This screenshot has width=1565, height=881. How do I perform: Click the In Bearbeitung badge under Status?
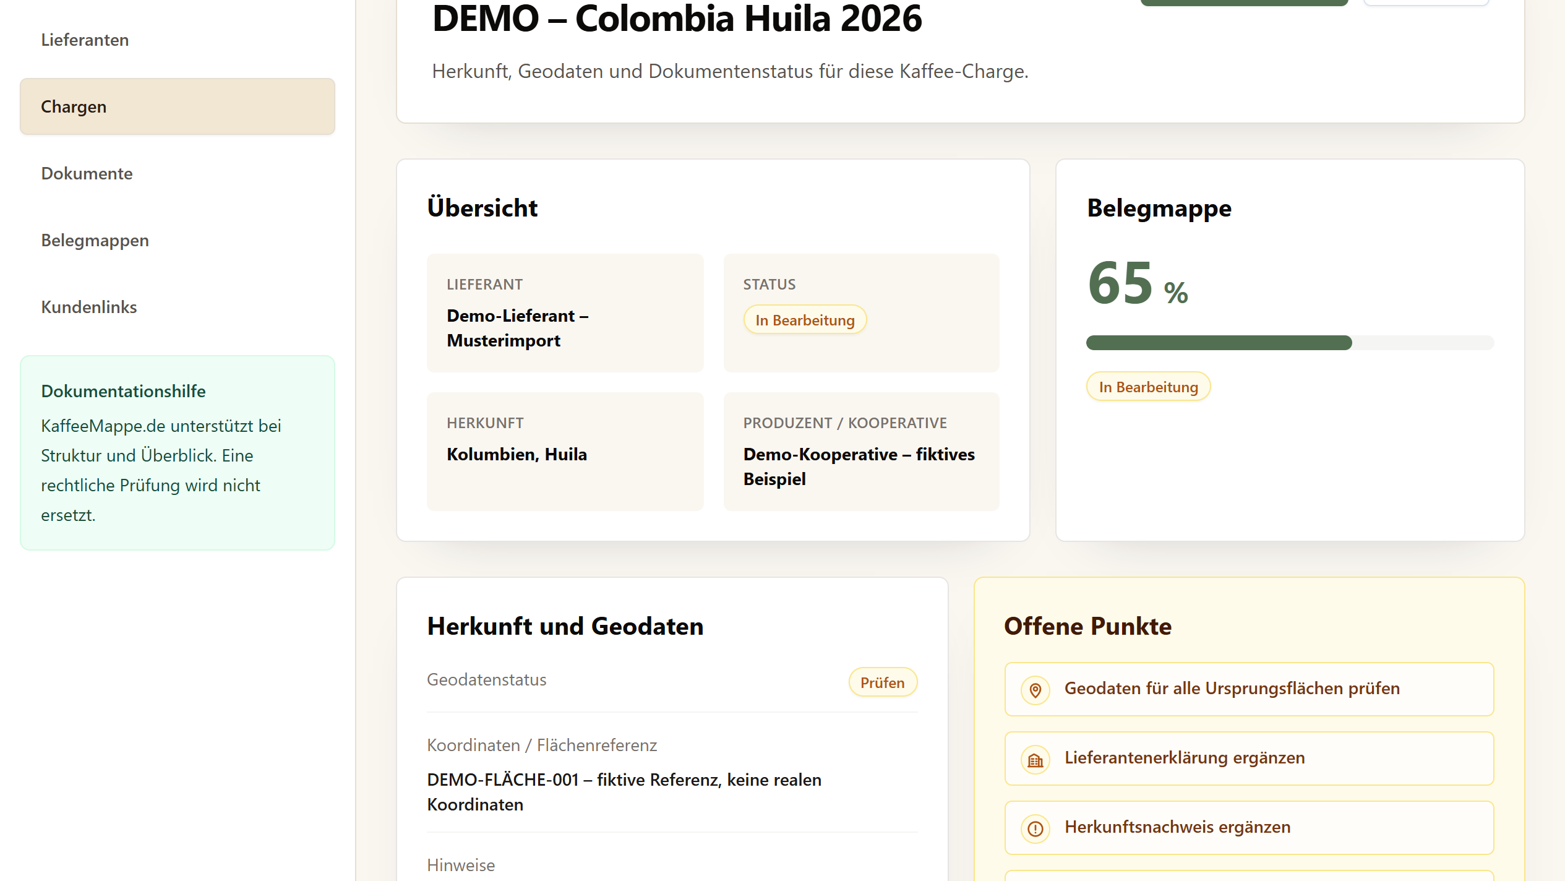805,320
